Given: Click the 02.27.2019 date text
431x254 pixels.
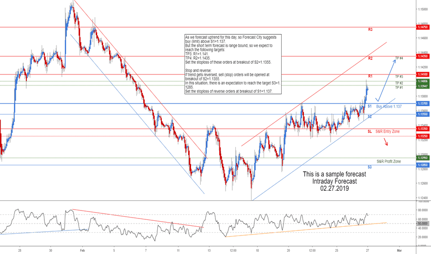Looking at the screenshot, I should click(334, 188).
